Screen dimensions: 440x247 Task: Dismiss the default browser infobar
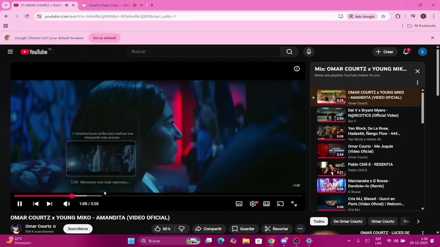(x=432, y=38)
